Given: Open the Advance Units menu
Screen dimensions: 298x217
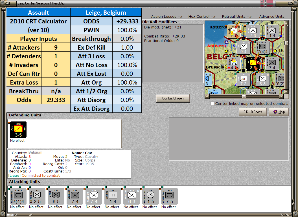Looking at the screenshot, I should tap(272, 17).
